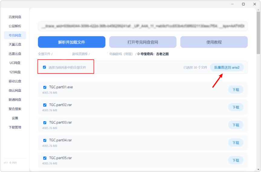Open the 百度网盘 sidebar tab

[x=15, y=17]
